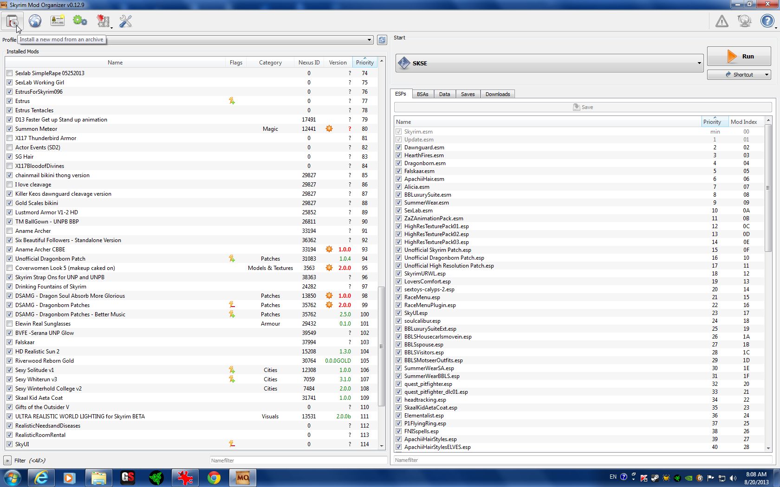Click the warning triangle problems icon
The width and height of the screenshot is (780, 487).
point(721,21)
